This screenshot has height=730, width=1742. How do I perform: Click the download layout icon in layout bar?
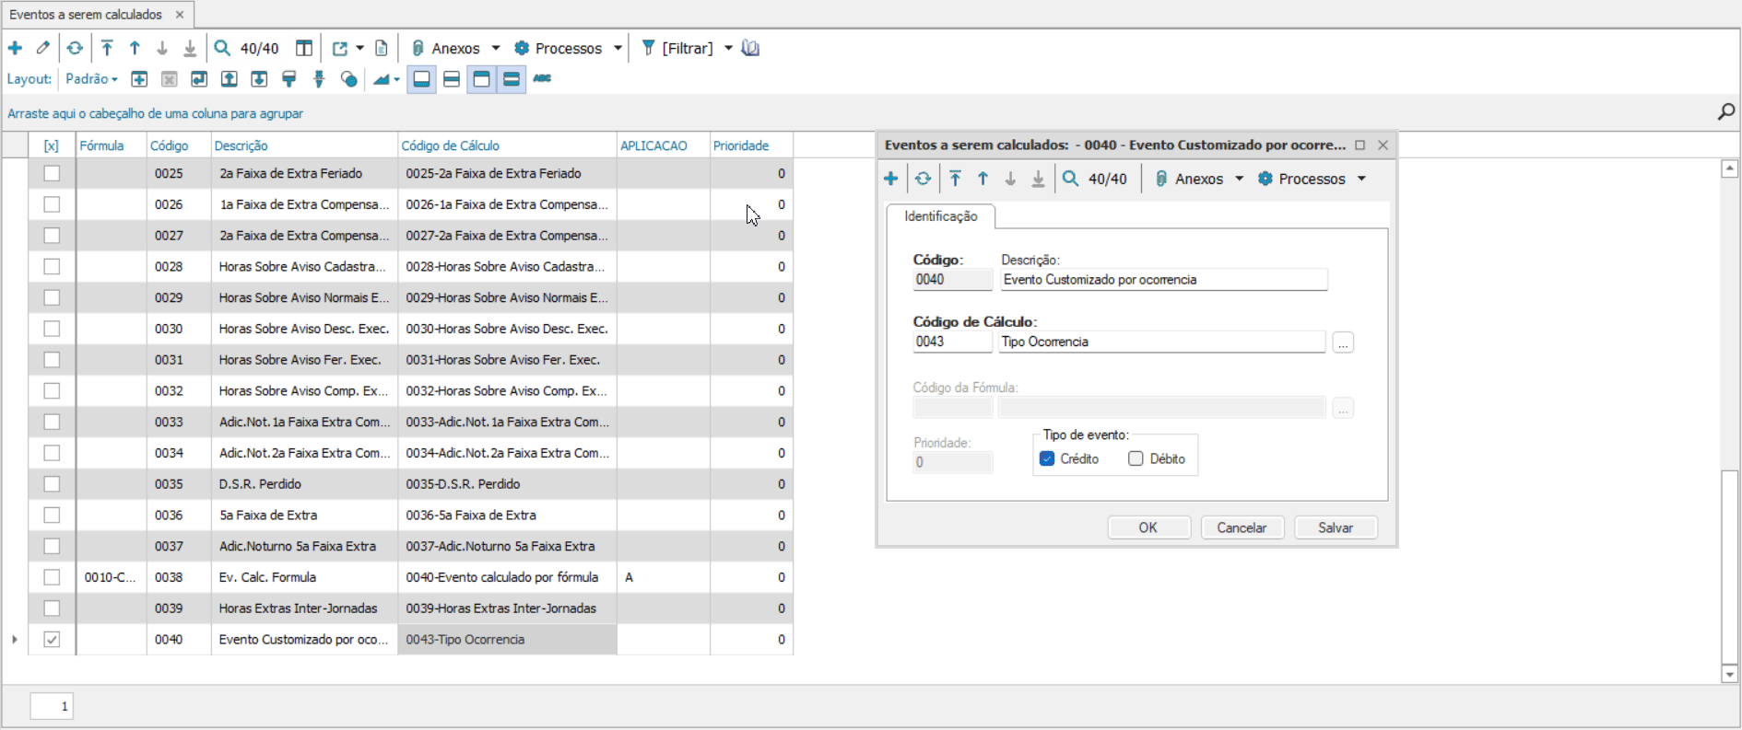[x=260, y=79]
